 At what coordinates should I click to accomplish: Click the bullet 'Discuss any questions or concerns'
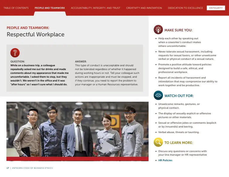pos(182,153)
